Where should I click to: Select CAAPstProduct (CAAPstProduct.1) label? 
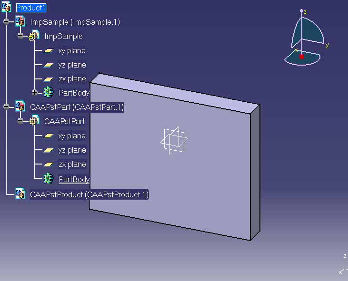(89, 194)
